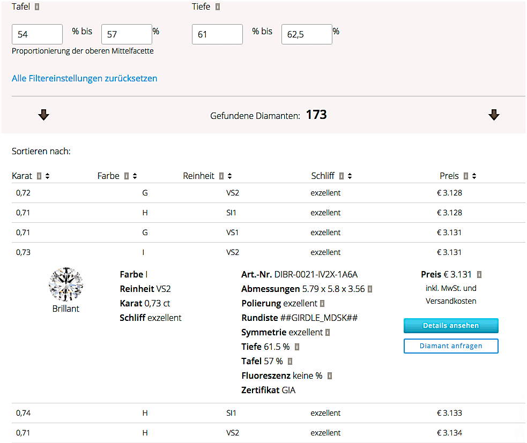Click the Details ansehen button

click(x=451, y=326)
